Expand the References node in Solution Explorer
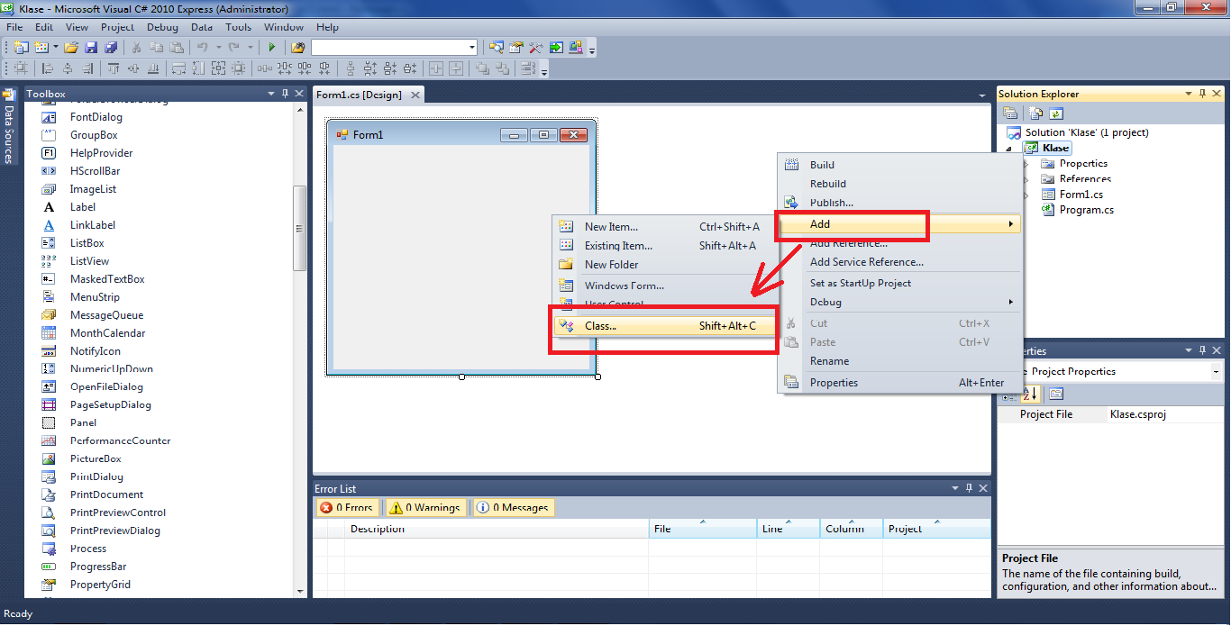Screen dimensions: 1231x626 click(1026, 178)
